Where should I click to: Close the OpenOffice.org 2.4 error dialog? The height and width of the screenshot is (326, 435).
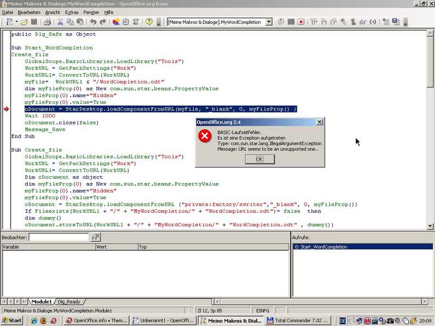click(x=320, y=122)
